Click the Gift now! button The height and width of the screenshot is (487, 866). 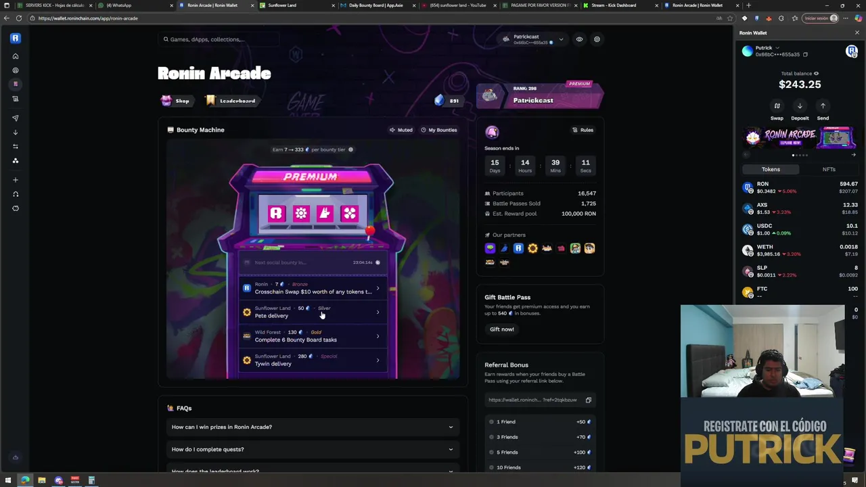[502, 329]
